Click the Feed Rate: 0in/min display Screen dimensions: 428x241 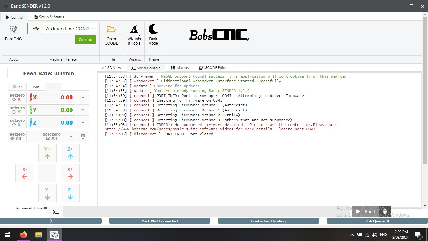pyautogui.click(x=49, y=73)
